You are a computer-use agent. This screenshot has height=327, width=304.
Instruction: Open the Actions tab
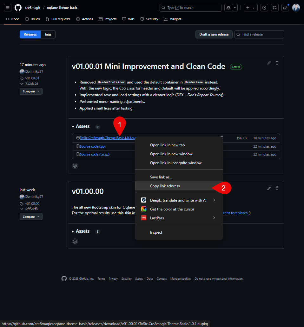pyautogui.click(x=85, y=19)
